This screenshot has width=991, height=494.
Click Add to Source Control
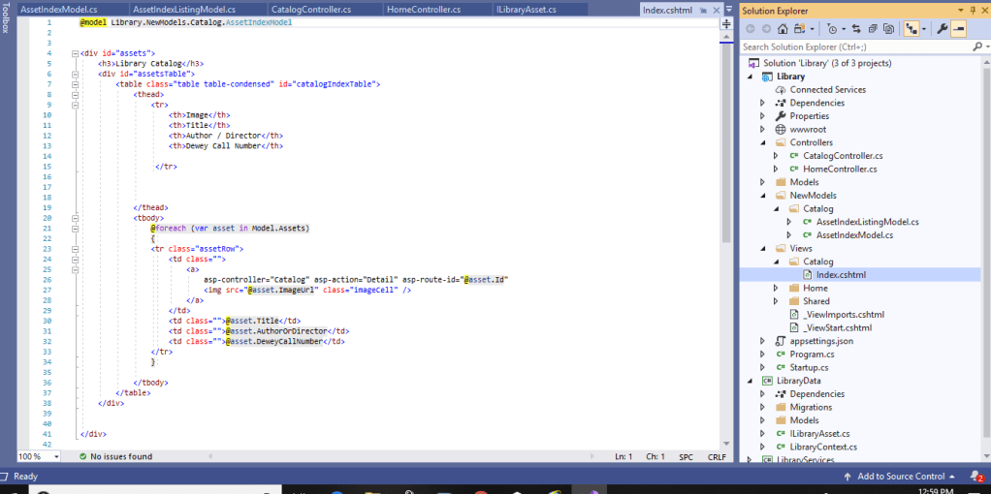click(x=899, y=477)
